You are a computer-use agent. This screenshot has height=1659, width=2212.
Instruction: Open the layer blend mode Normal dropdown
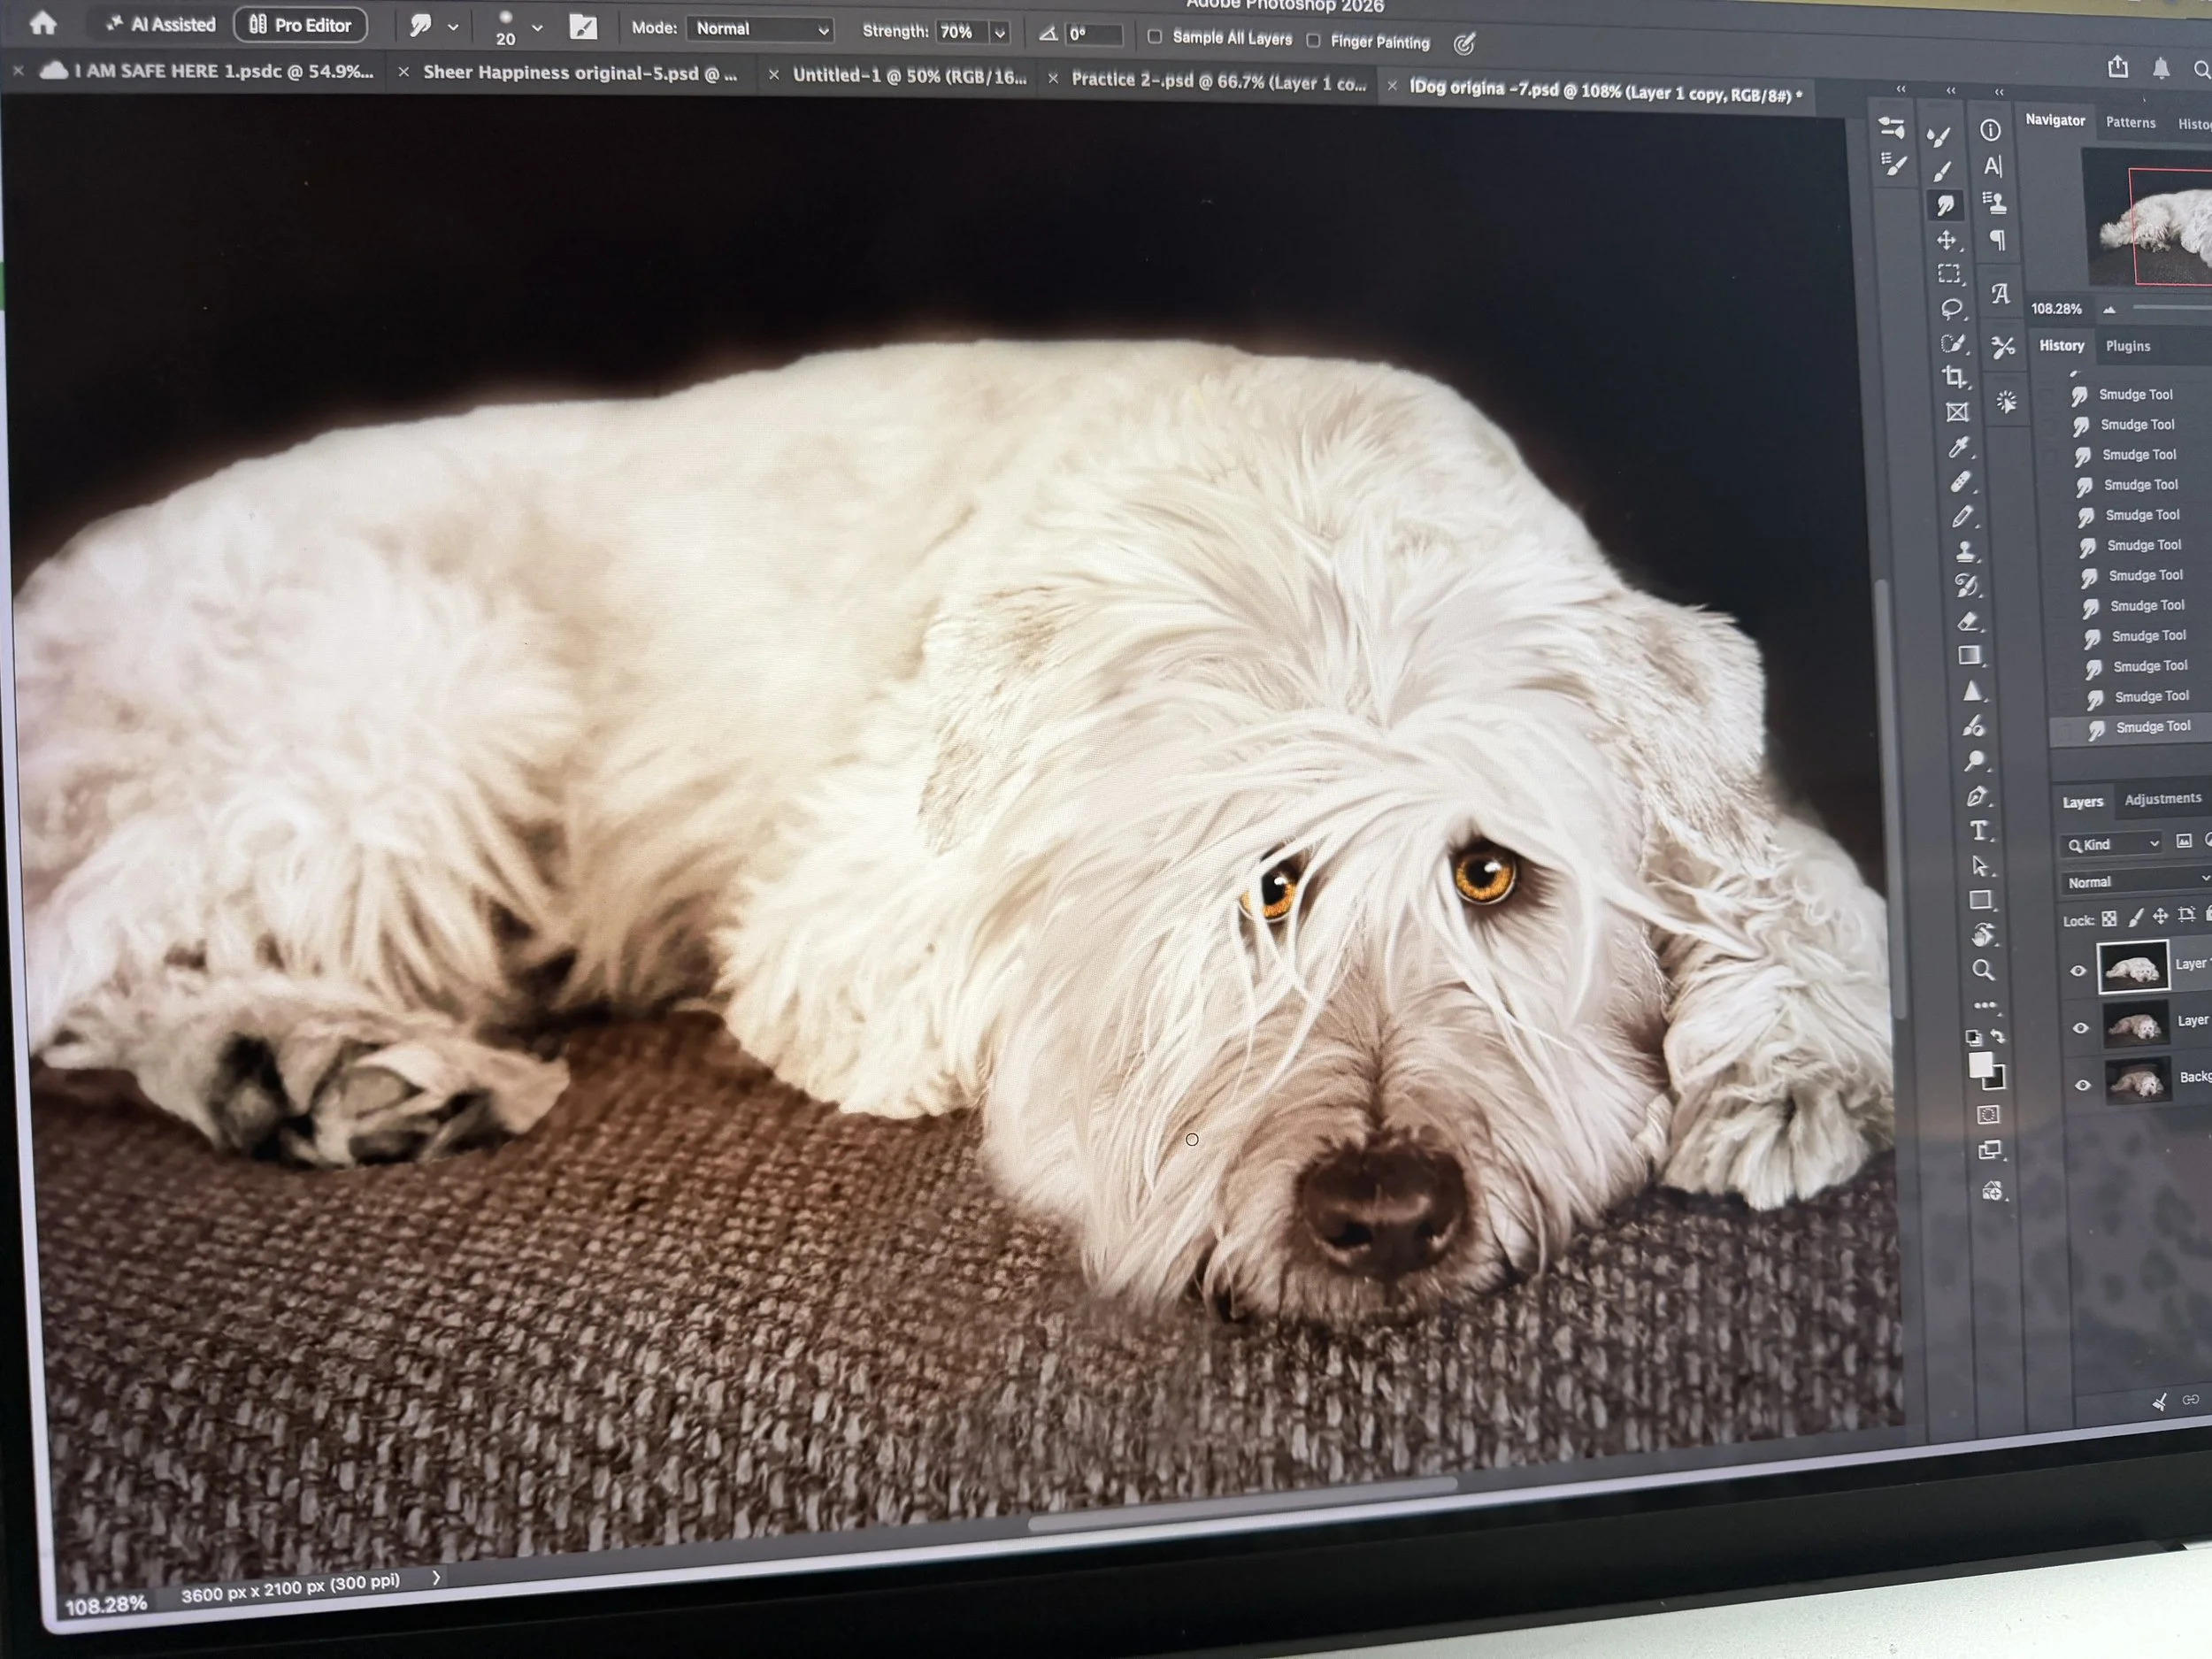2136,881
